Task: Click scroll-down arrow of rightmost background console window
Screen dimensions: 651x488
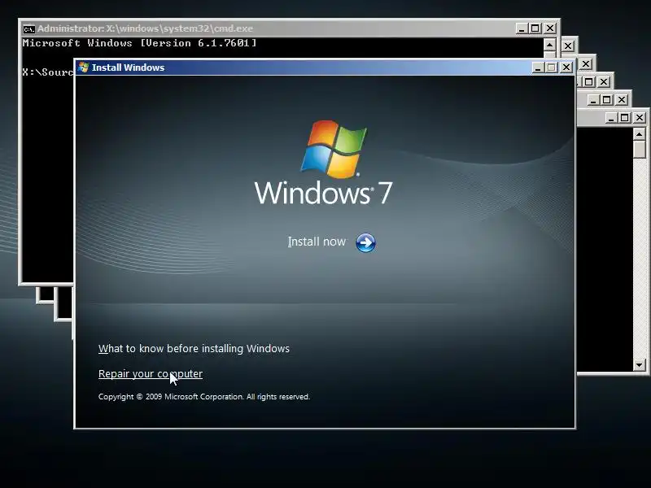Action: click(639, 365)
